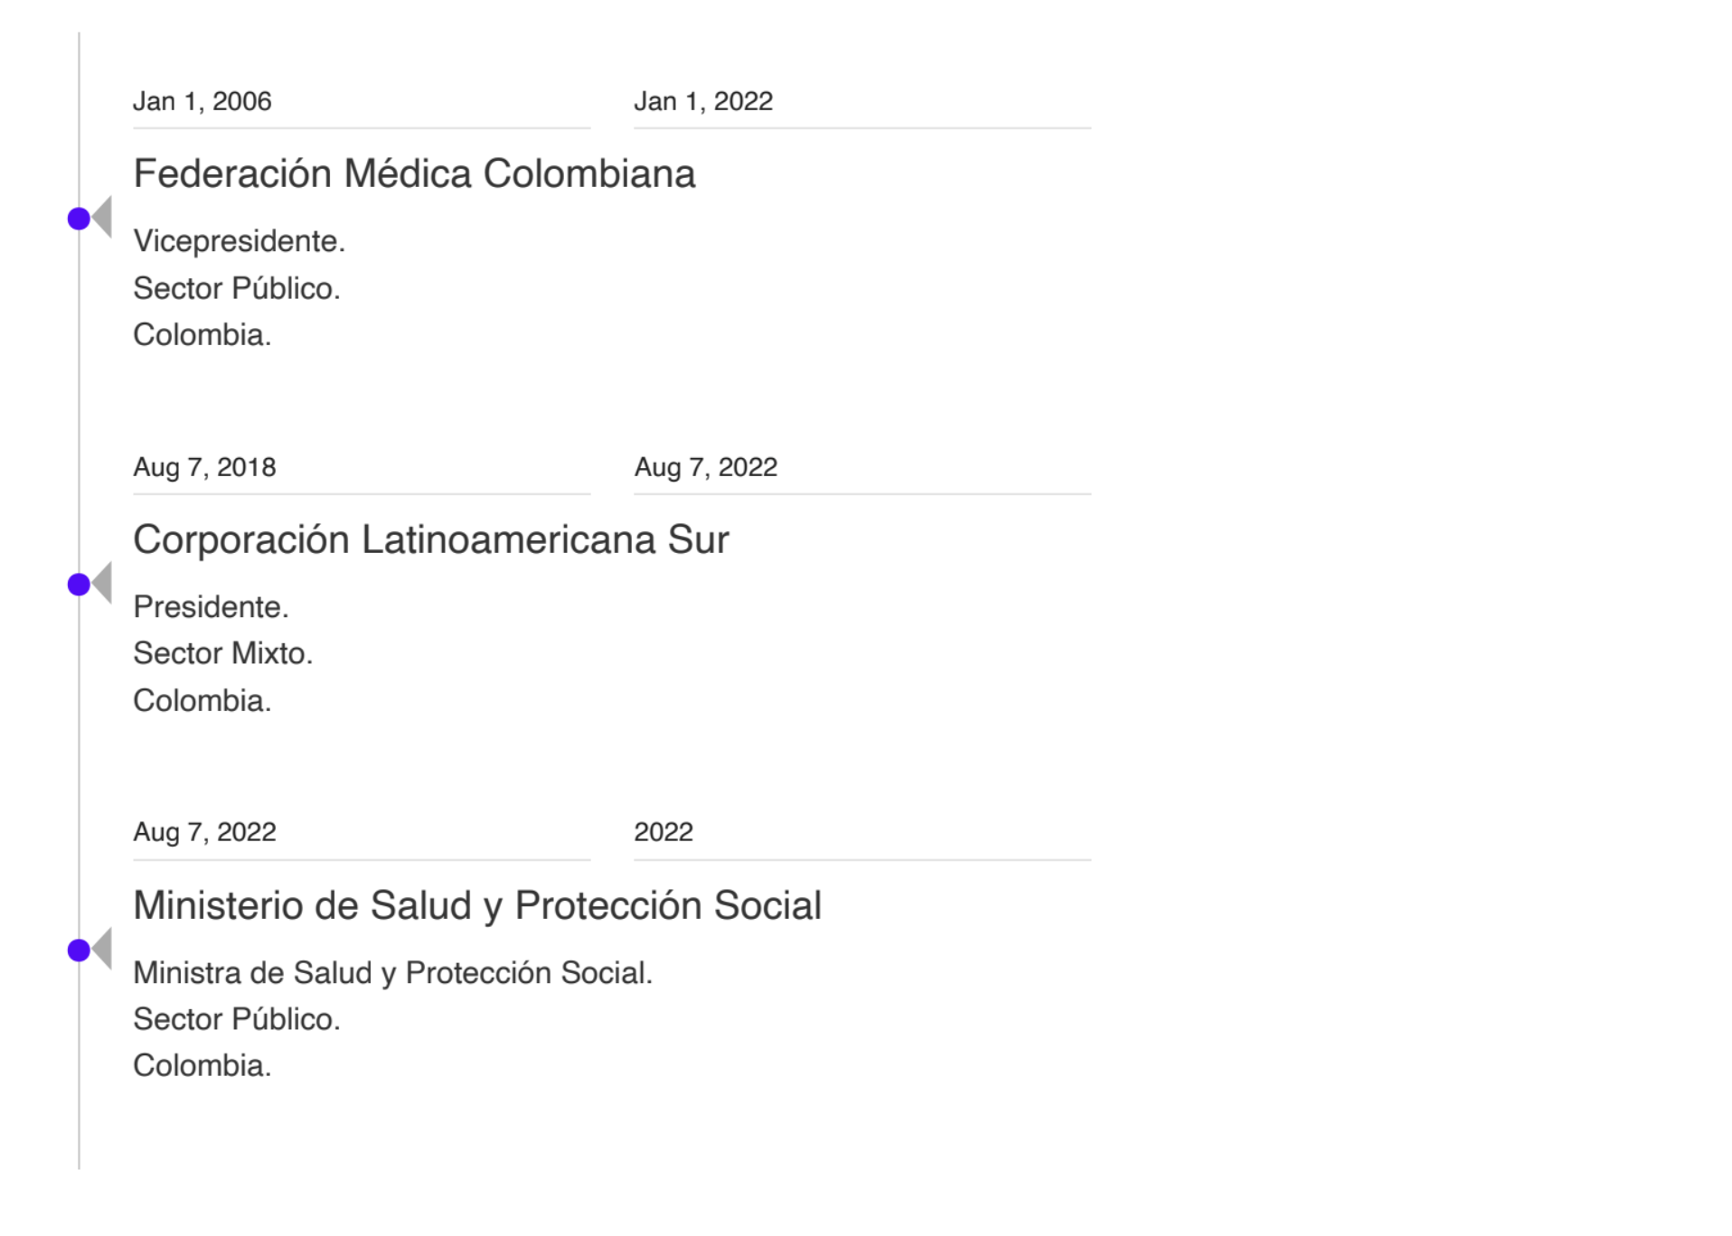This screenshot has width=1732, height=1236.
Task: Click the Vicepresidente role text
Action: 240,241
